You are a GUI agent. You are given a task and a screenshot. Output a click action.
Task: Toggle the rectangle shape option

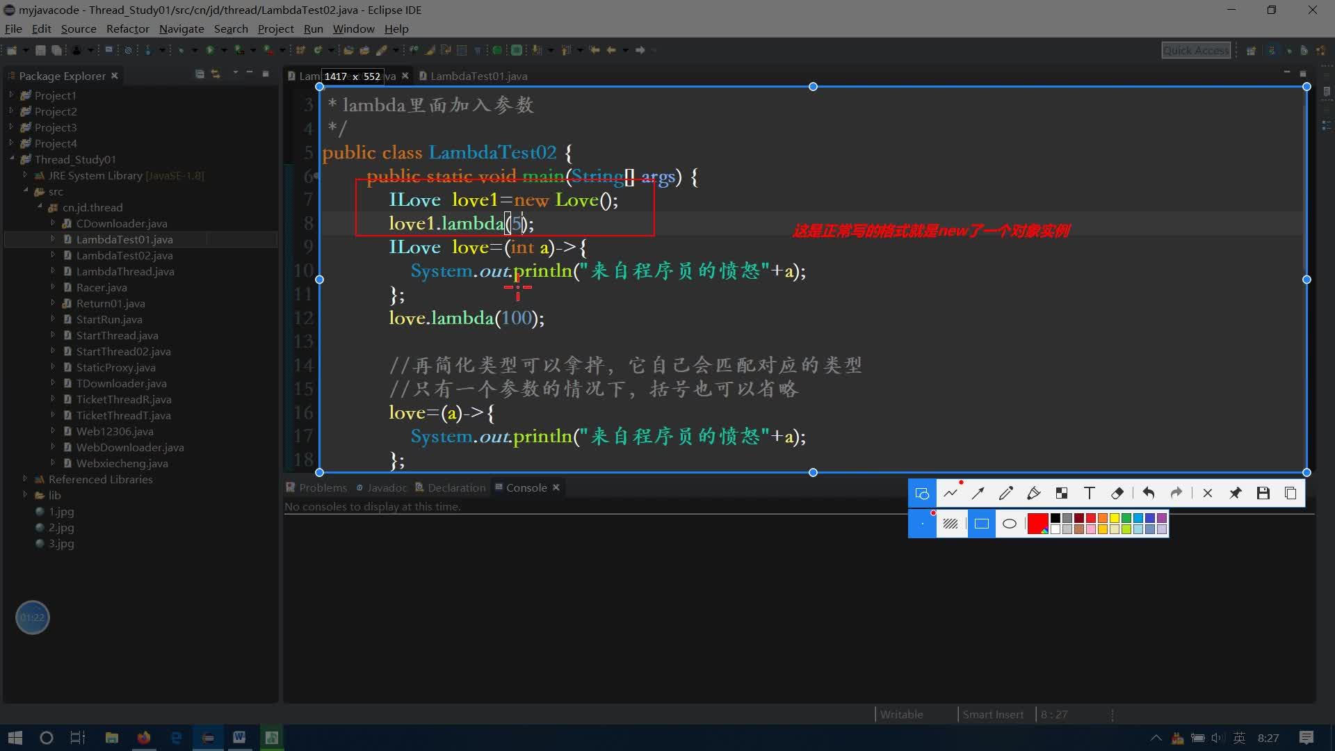981,524
